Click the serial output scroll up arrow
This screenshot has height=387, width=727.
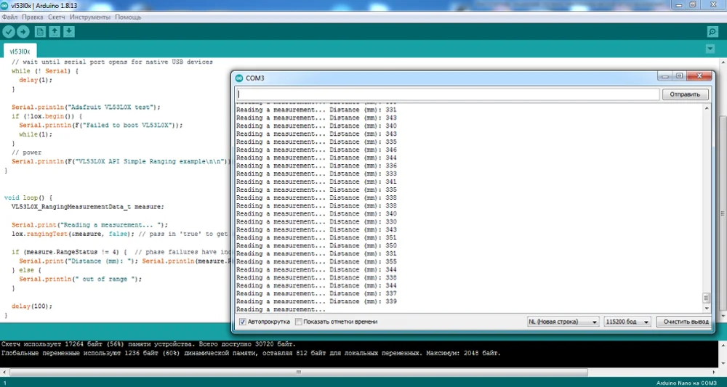pos(706,108)
